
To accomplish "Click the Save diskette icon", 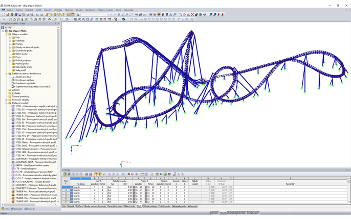I will tap(19, 14).
